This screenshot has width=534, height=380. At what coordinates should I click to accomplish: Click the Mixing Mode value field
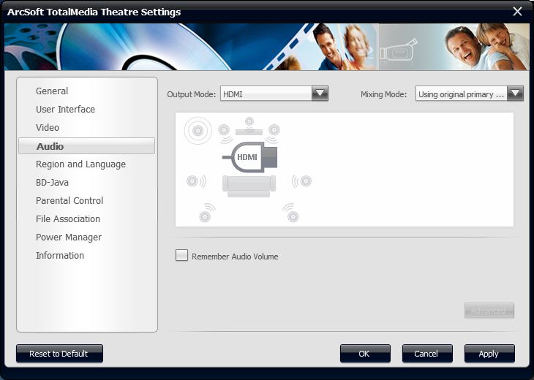click(462, 94)
